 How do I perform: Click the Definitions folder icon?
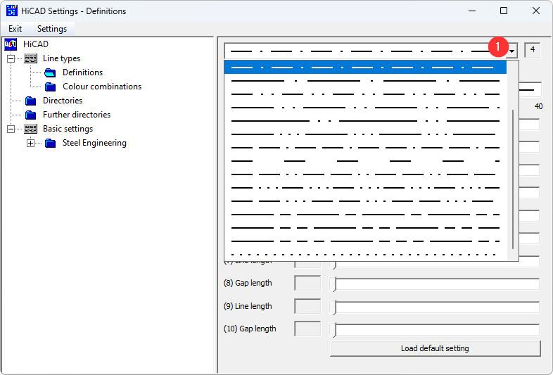[x=50, y=72]
